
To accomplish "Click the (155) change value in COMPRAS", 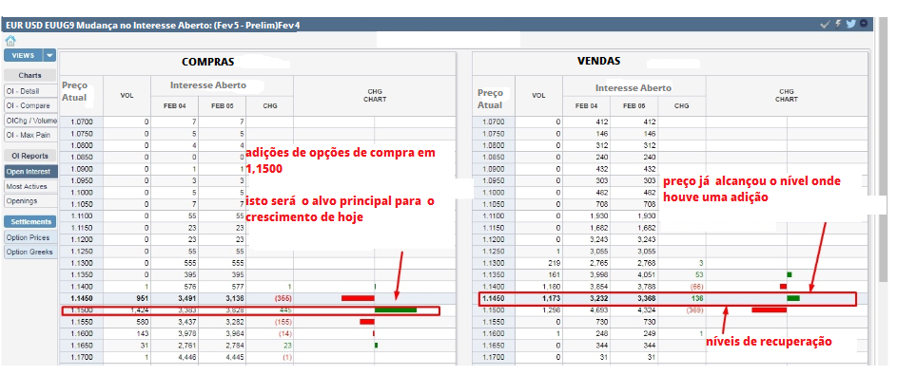I will pyautogui.click(x=283, y=322).
